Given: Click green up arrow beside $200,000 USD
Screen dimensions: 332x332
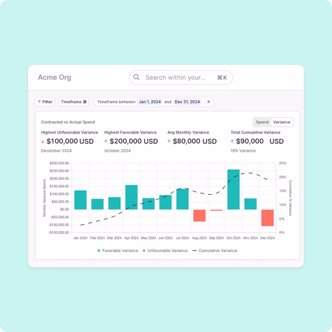Looking at the screenshot, I should (106, 141).
